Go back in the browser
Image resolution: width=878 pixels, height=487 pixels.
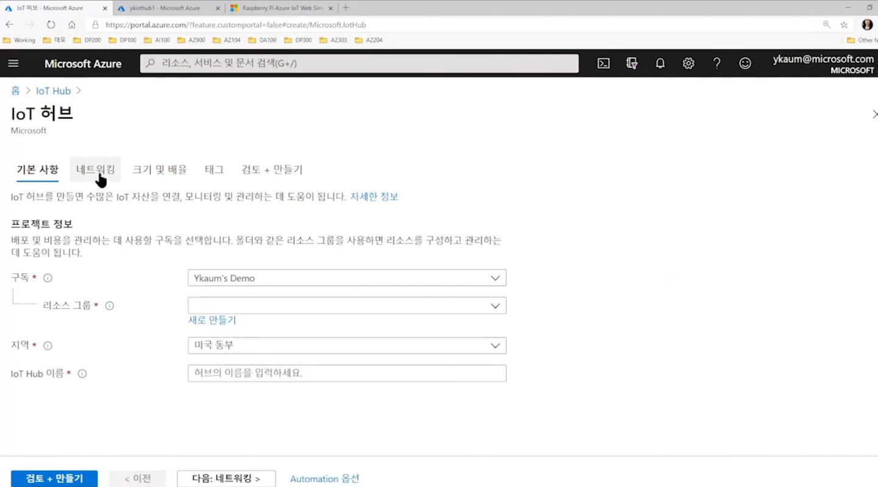[10, 25]
